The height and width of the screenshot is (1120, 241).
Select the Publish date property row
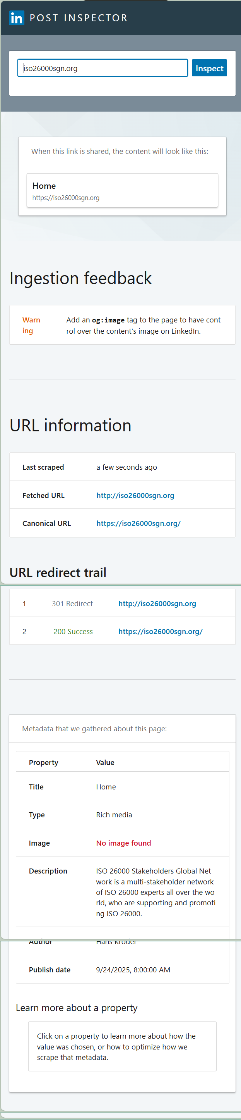49,970
